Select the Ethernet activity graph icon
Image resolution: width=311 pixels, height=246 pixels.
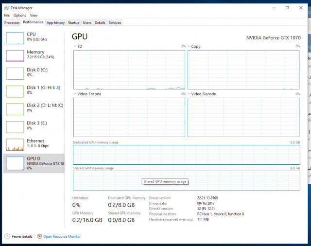coord(15,144)
